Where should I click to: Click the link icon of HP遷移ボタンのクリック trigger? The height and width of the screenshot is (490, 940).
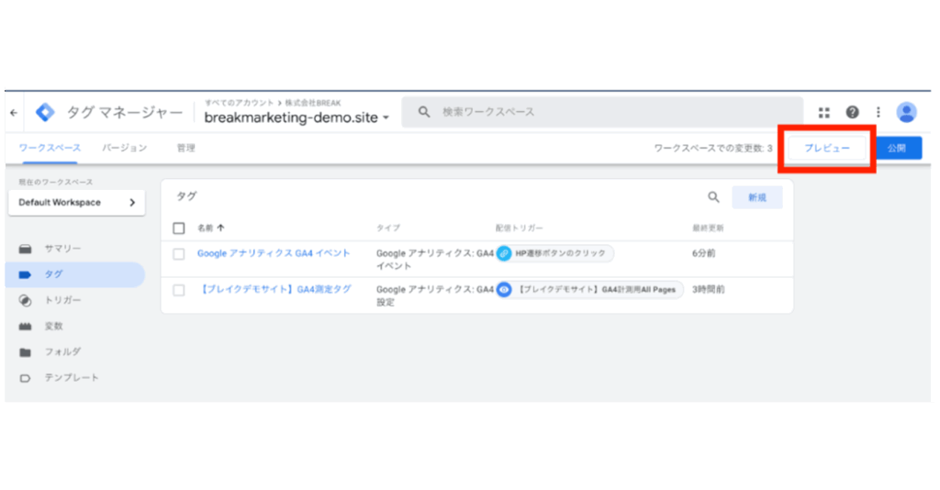504,253
